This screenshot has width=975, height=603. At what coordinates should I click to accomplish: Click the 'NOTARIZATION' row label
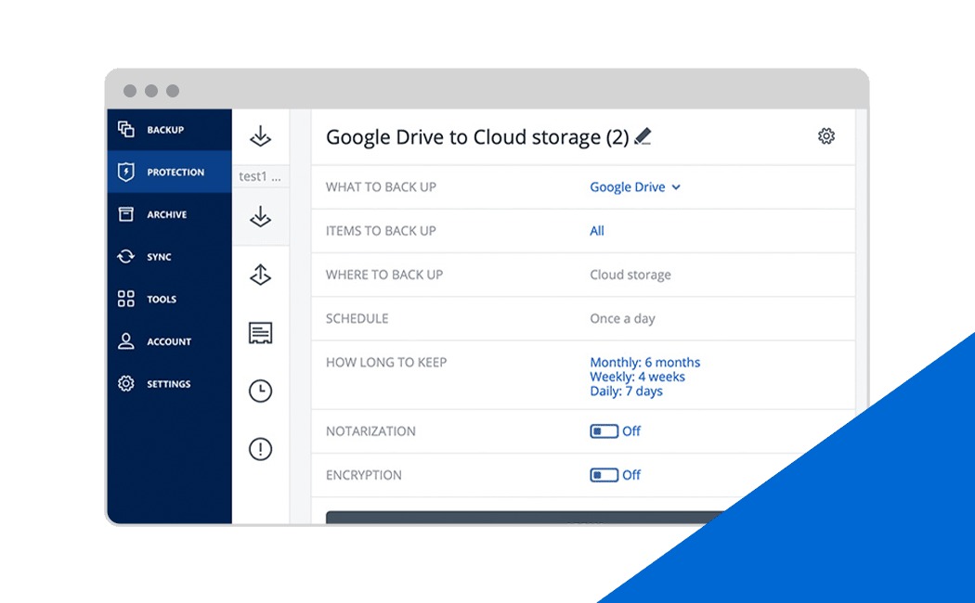click(x=370, y=431)
